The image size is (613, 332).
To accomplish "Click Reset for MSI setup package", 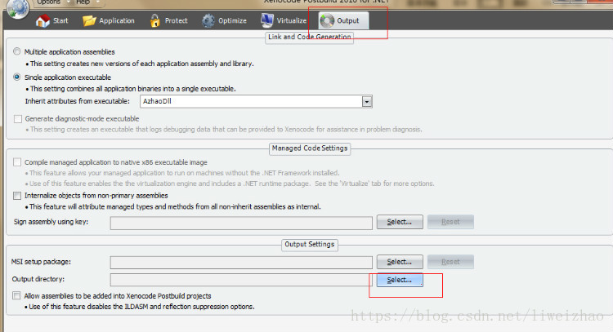I will pyautogui.click(x=450, y=262).
